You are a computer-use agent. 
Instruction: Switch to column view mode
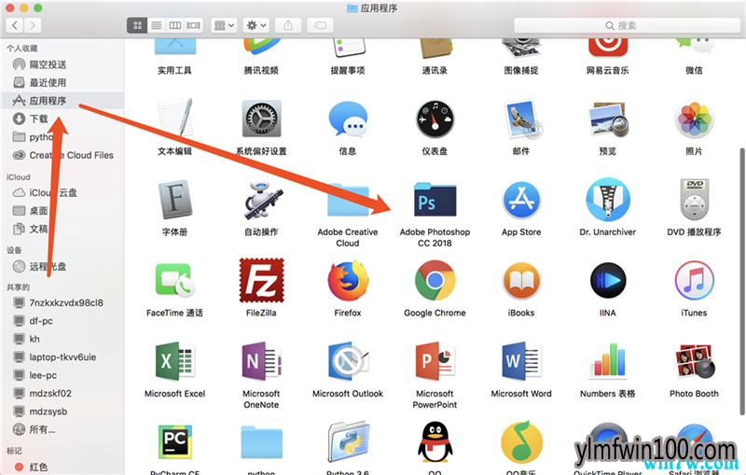175,25
